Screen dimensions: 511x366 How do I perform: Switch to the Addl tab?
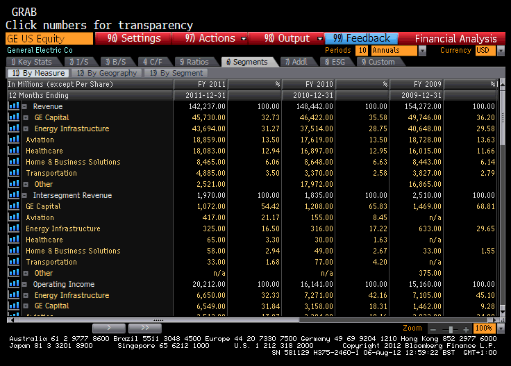click(x=296, y=62)
